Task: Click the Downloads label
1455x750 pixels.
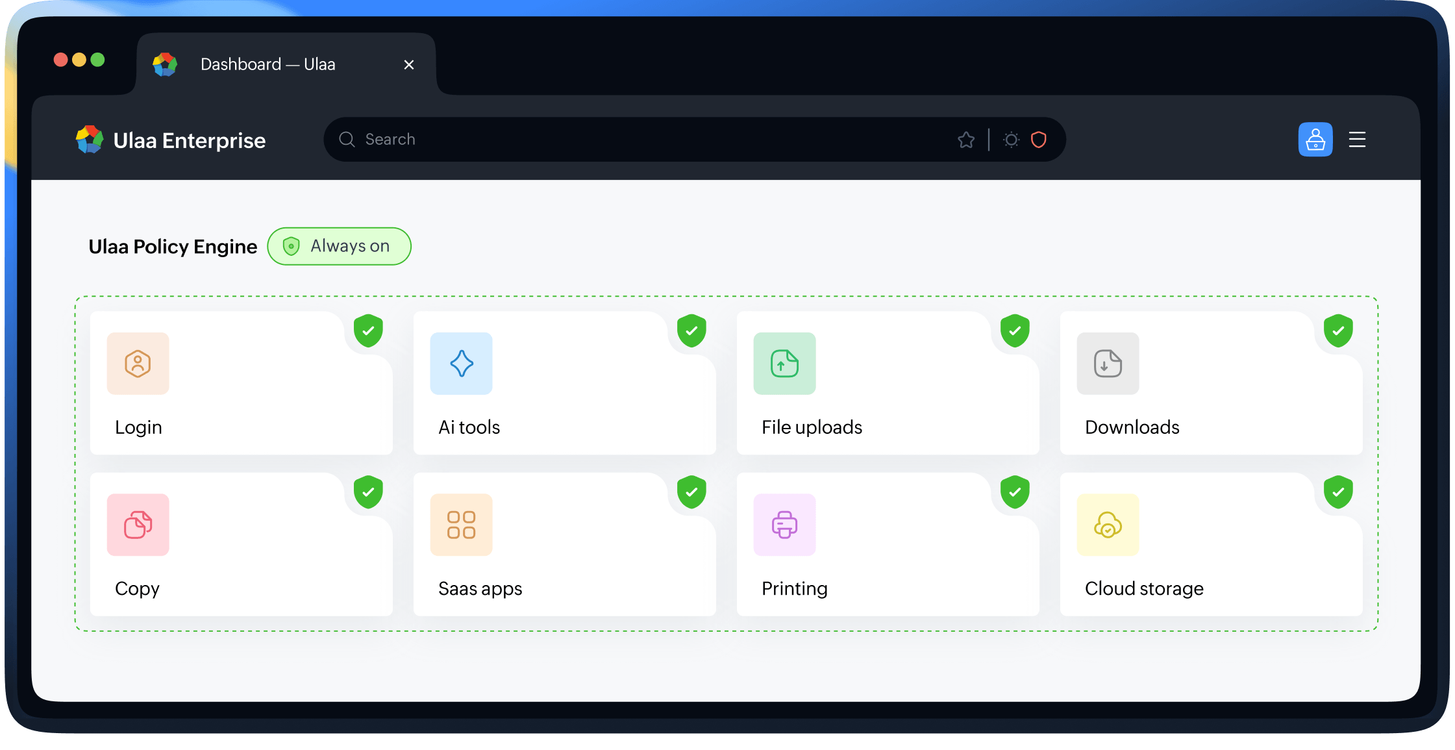Action: click(1132, 427)
